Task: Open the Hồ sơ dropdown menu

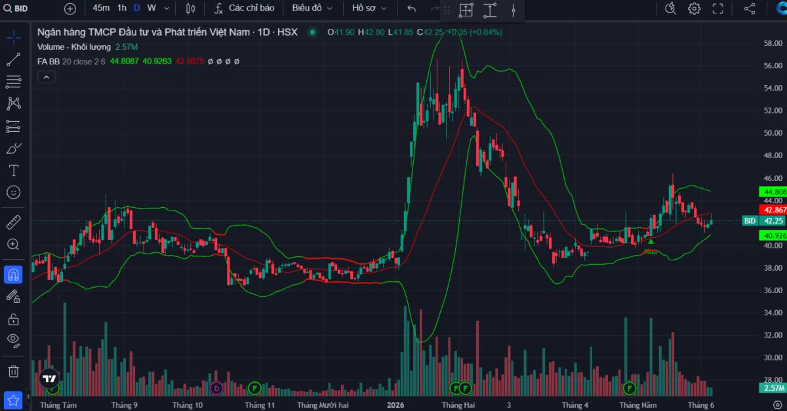Action: click(x=369, y=9)
